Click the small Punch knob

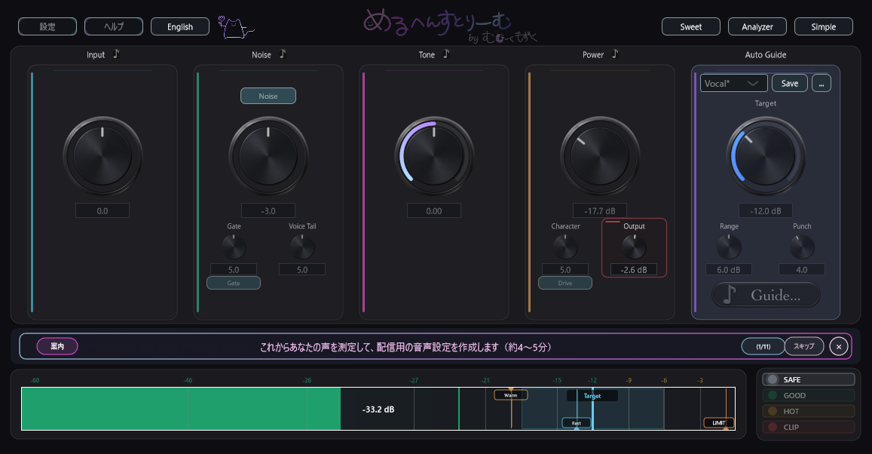click(802, 247)
